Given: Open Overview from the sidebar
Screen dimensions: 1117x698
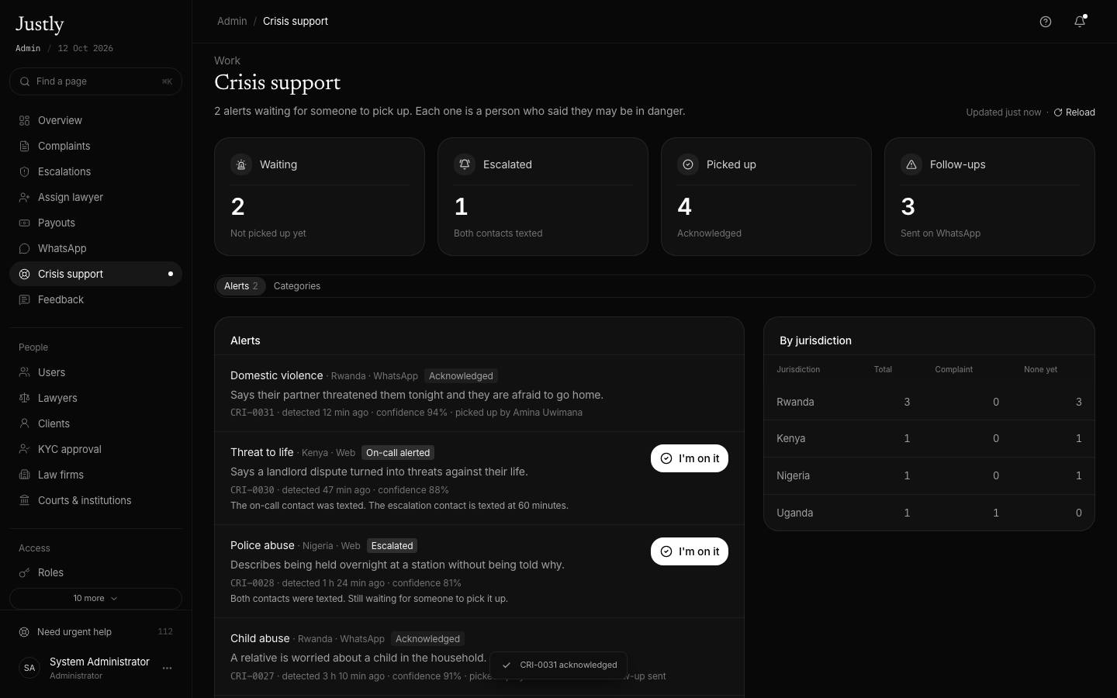Looking at the screenshot, I should (95, 120).
